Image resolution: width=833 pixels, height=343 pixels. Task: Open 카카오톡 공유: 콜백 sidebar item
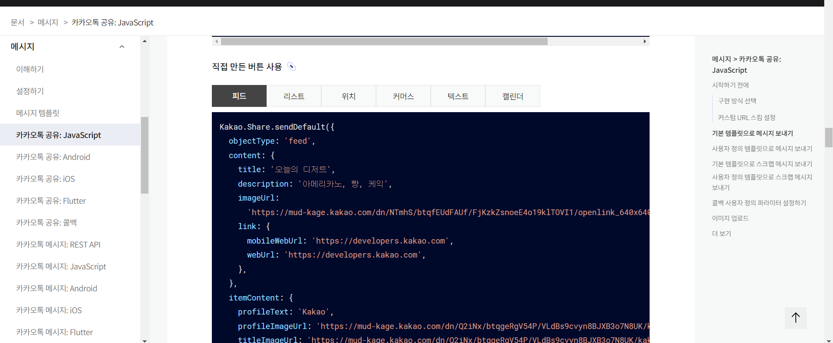pyautogui.click(x=46, y=223)
